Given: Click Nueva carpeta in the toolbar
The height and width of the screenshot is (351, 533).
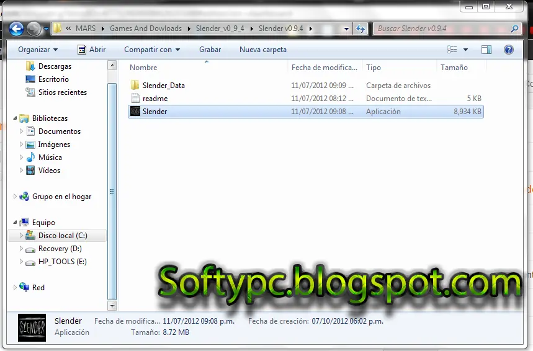Looking at the screenshot, I should tap(263, 50).
